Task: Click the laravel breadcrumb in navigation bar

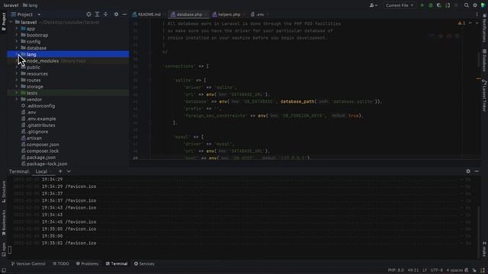Action: (11, 5)
